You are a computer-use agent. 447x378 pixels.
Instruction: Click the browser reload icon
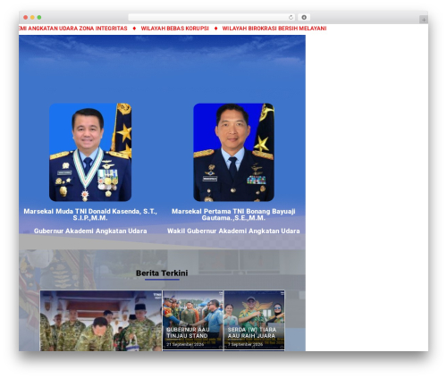pos(291,18)
